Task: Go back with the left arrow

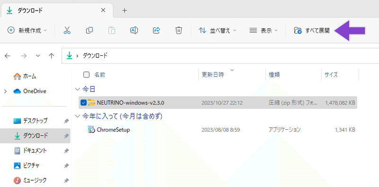Action: (8, 56)
